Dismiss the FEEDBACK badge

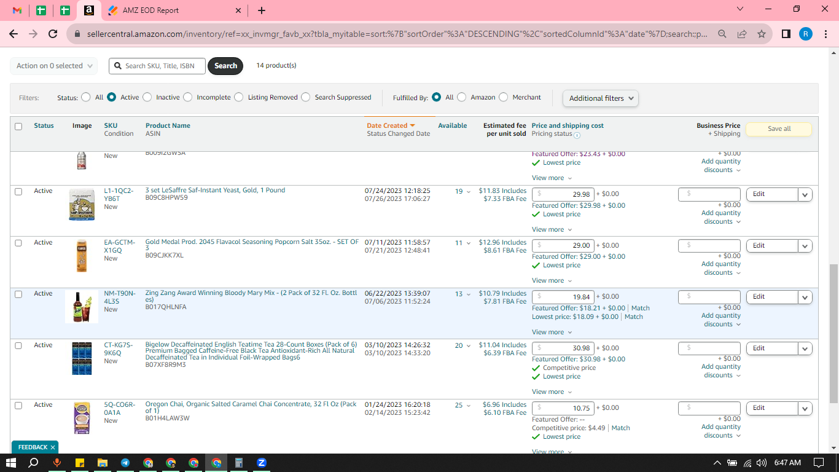tap(53, 447)
